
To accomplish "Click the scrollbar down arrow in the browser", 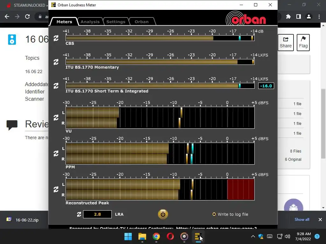I will tap(323, 208).
